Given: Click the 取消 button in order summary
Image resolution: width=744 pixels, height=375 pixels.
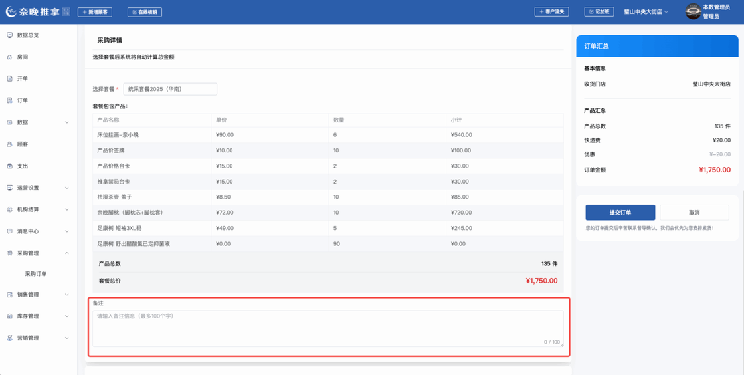Looking at the screenshot, I should click(694, 213).
